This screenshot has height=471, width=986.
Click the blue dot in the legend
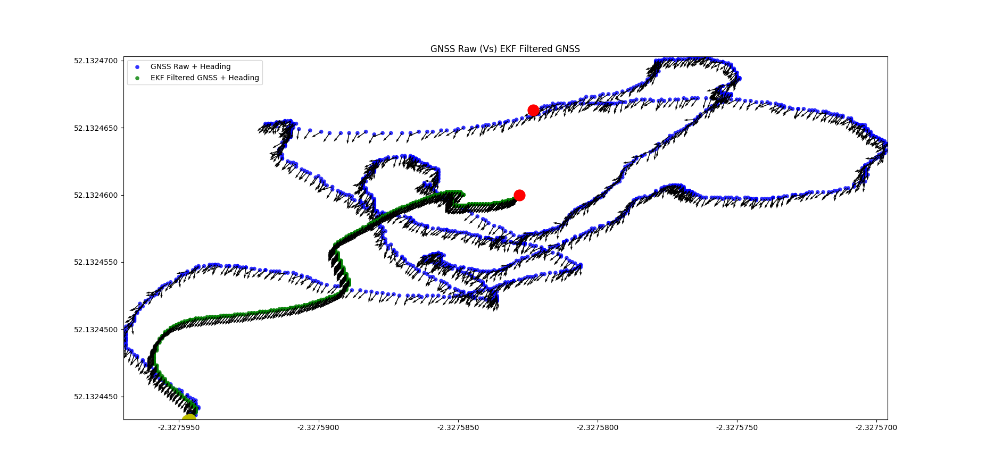pyautogui.click(x=137, y=67)
